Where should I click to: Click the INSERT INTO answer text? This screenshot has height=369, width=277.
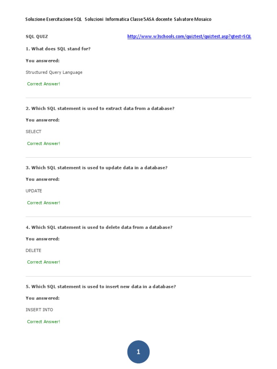click(x=39, y=310)
